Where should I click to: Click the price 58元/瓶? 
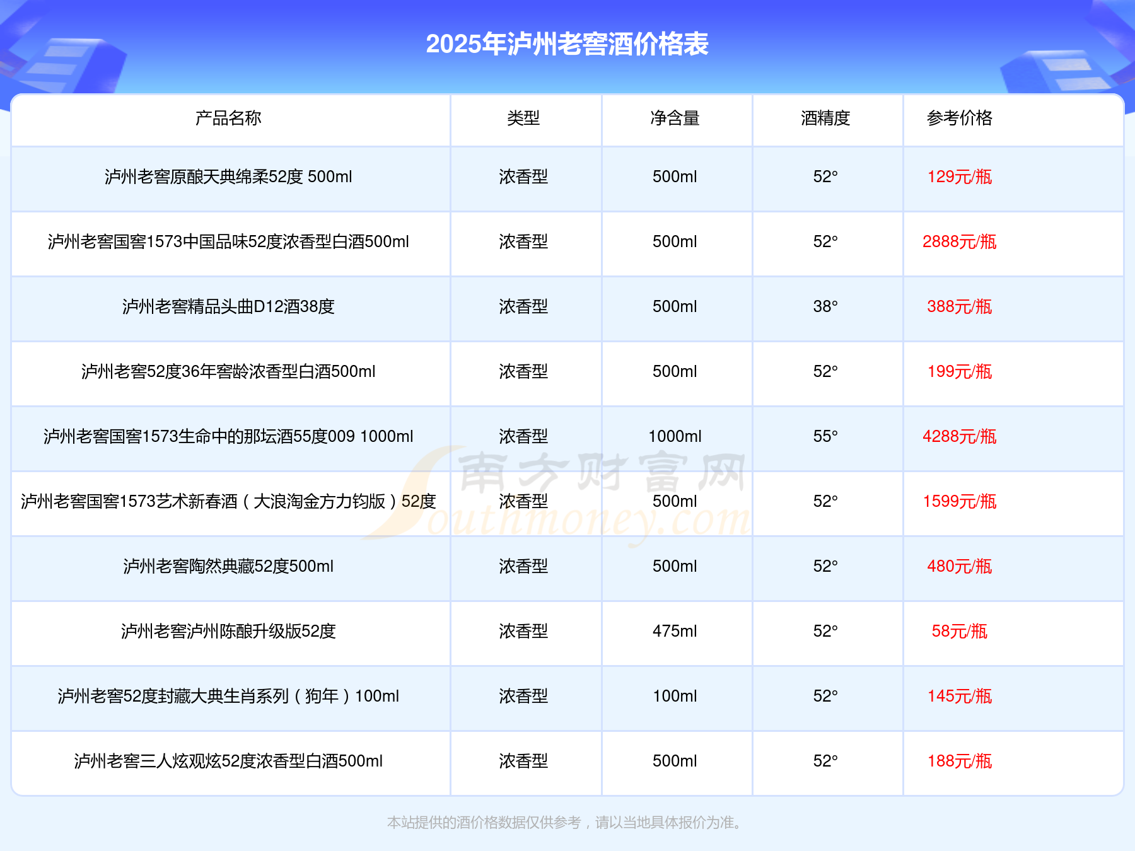click(x=960, y=631)
